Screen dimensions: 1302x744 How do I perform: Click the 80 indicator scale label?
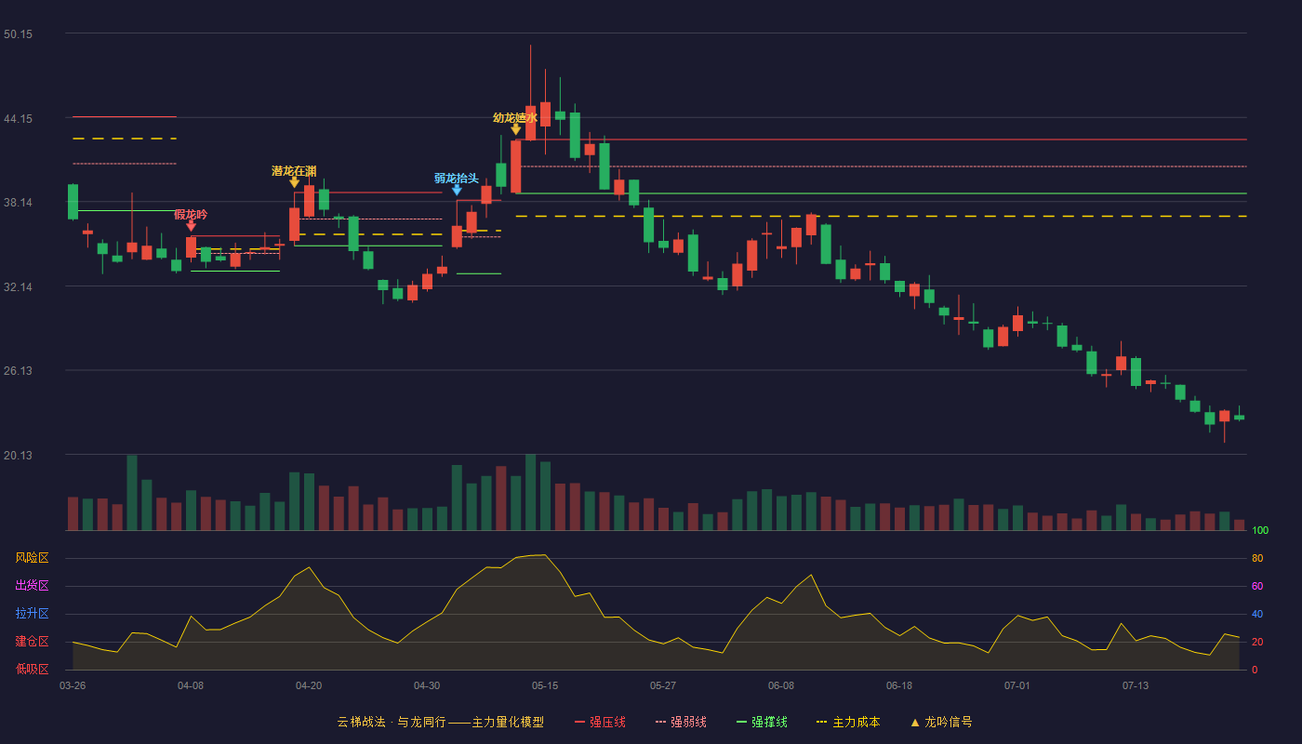pyautogui.click(x=1257, y=558)
